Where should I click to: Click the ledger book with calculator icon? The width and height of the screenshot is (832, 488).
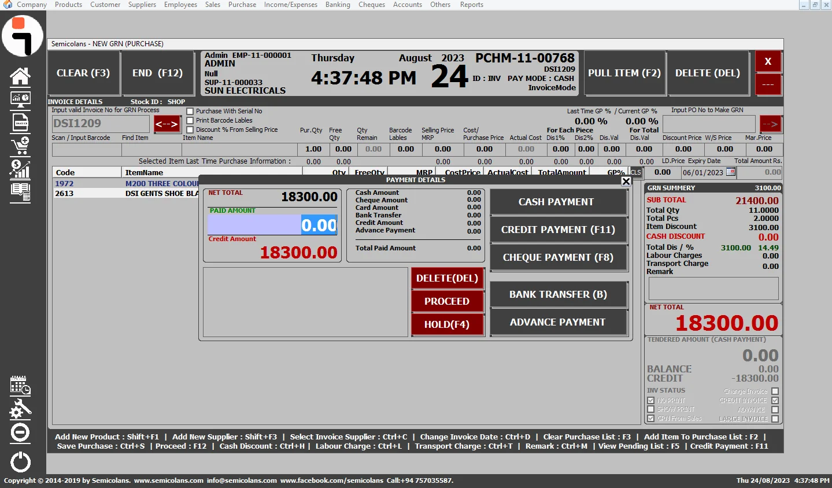[20, 192]
